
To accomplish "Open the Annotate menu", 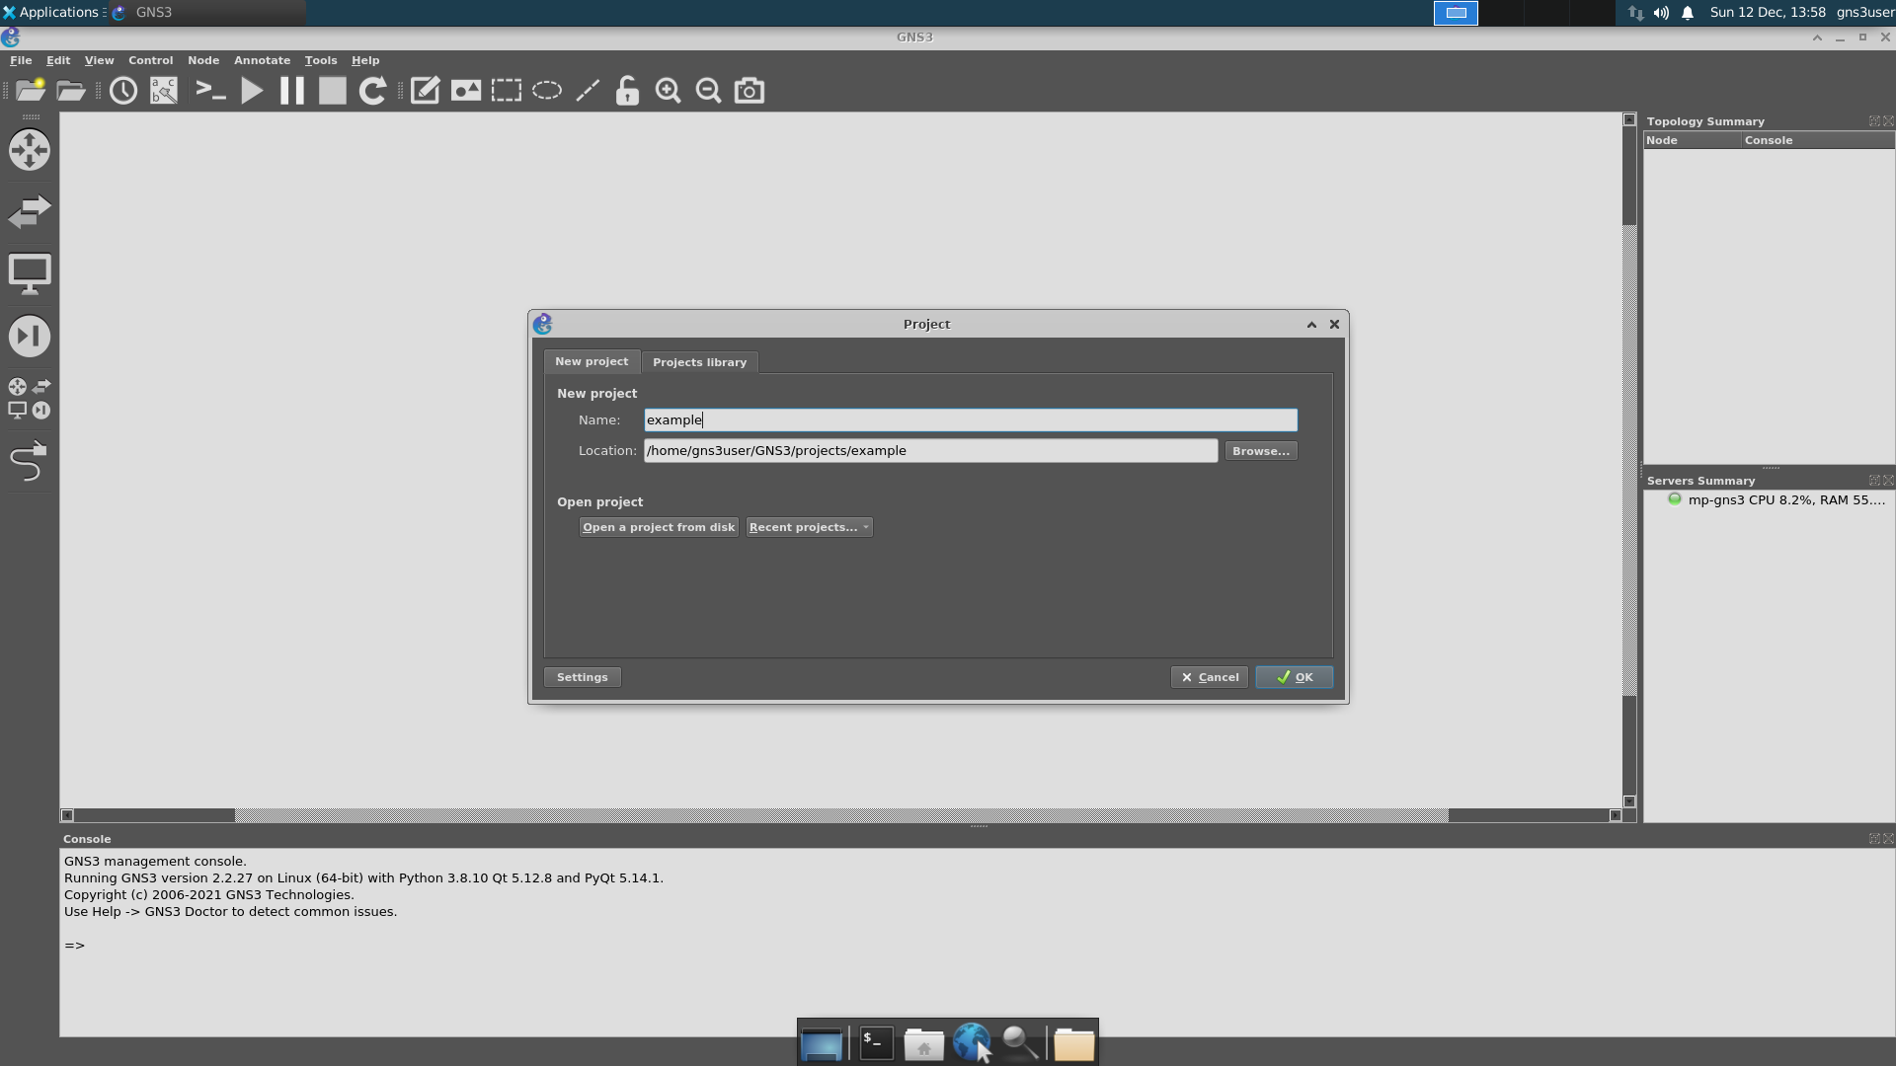I will coord(262,60).
